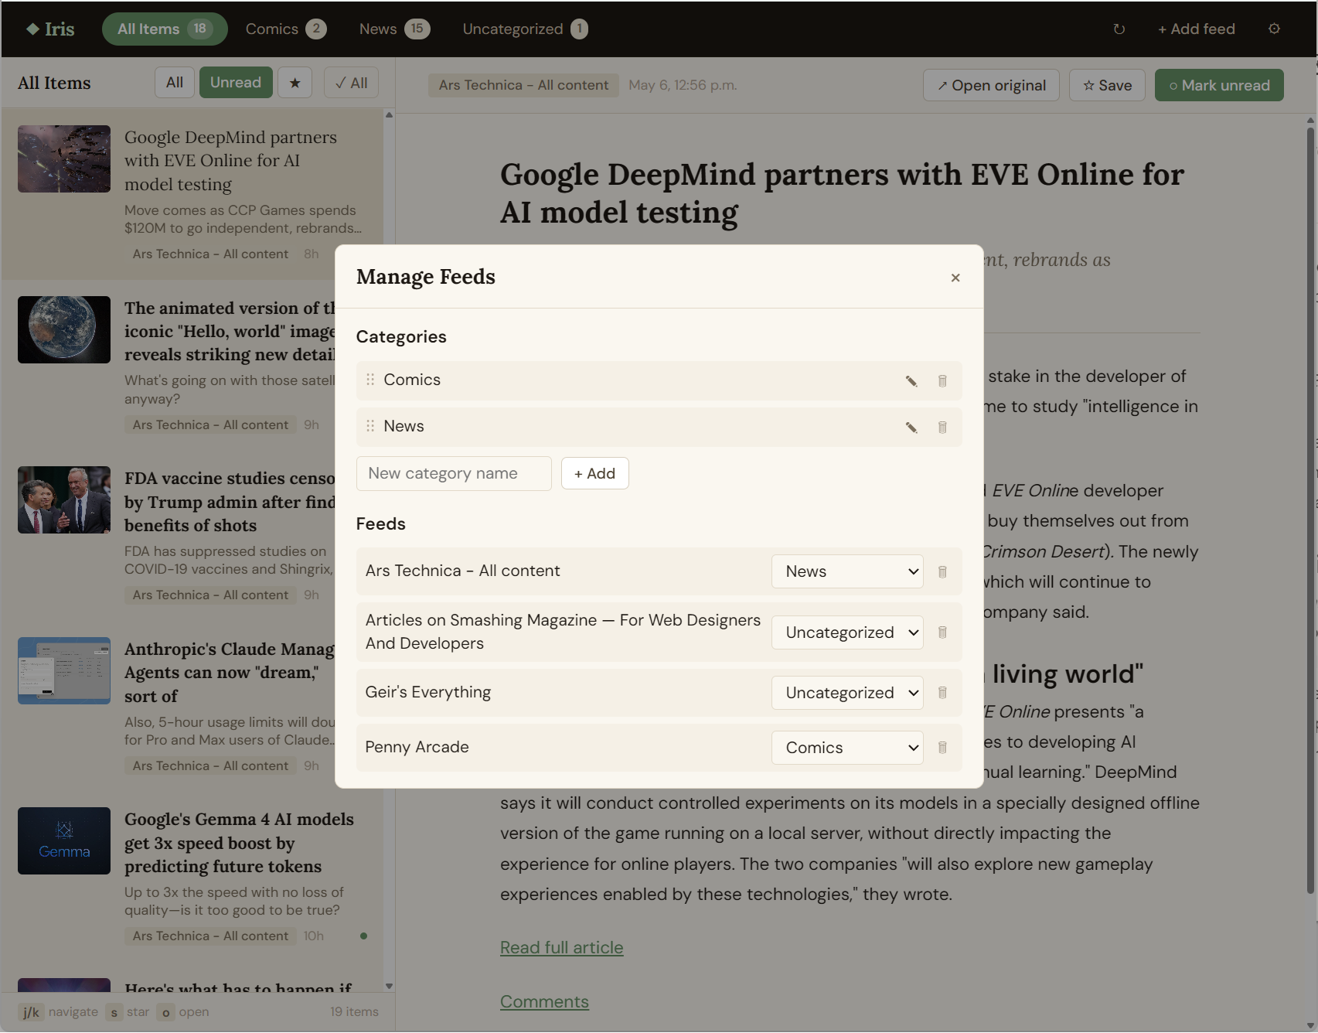This screenshot has height=1033, width=1318.
Task: Select the Penny Arcade feed name
Action: click(417, 747)
